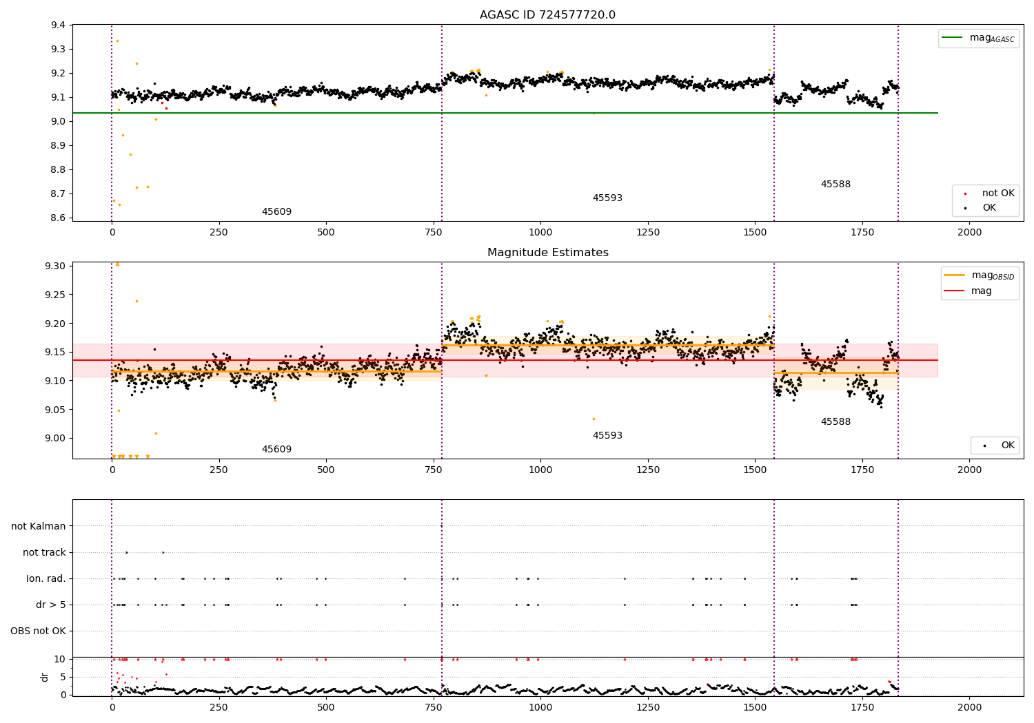Click the '9.4' y-axis tick label
The height and width of the screenshot is (723, 1034).
coord(59,25)
